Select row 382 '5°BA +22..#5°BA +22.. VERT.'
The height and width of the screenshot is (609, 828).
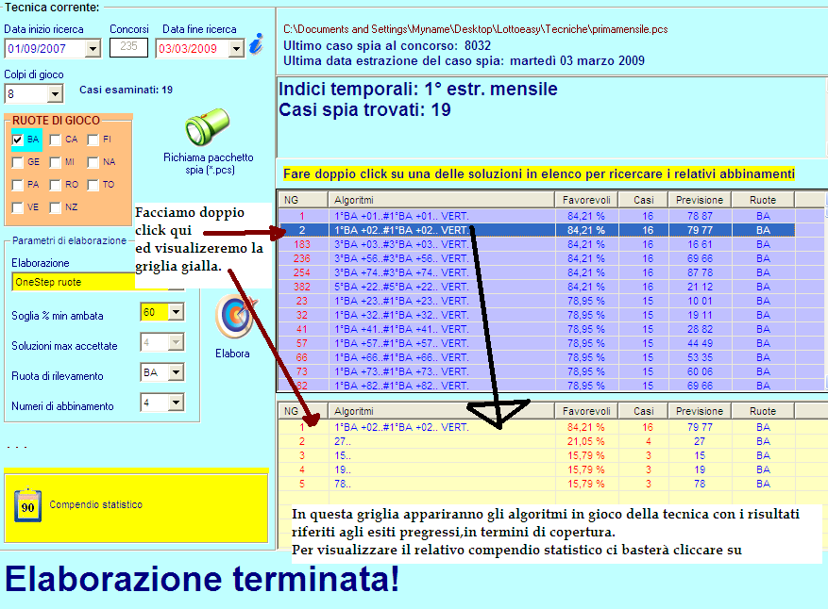point(536,287)
